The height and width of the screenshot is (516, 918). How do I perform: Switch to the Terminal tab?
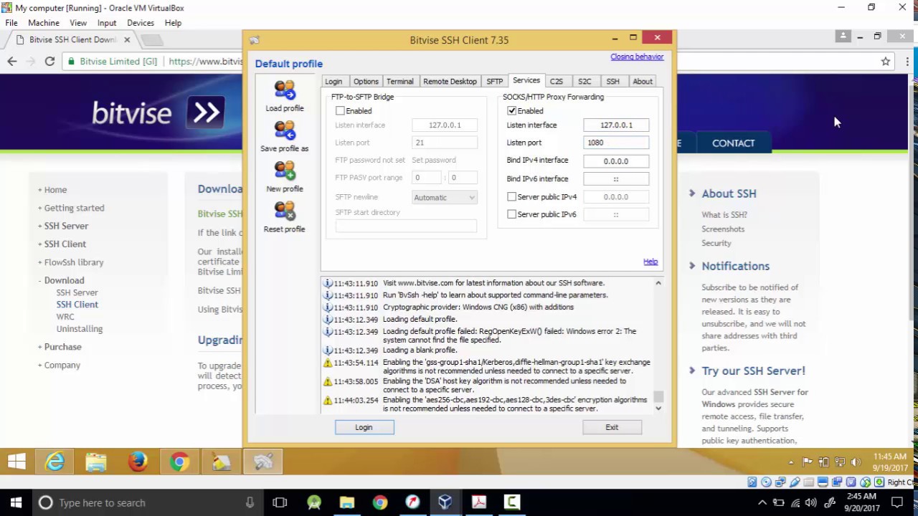coord(399,82)
